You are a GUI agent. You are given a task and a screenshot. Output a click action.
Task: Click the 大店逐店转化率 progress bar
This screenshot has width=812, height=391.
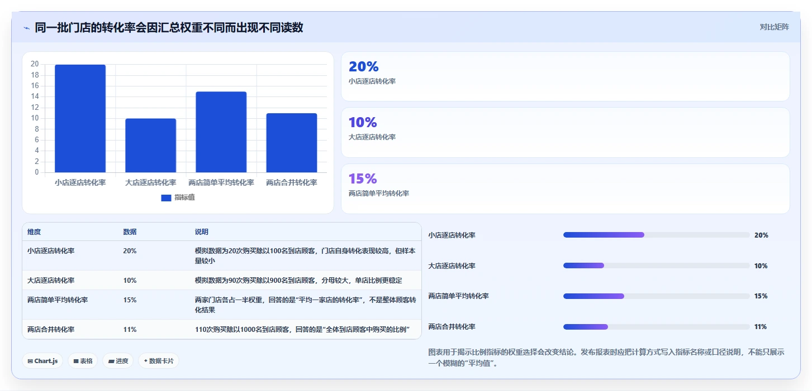(657, 266)
